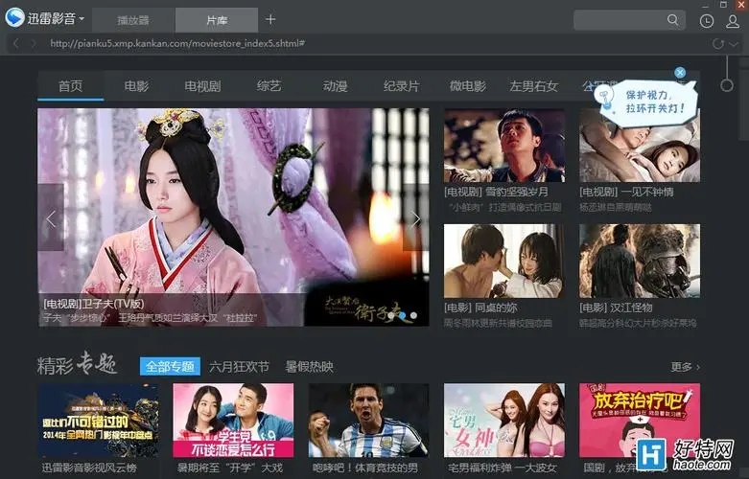This screenshot has width=749, height=479.
Task: Go back with the browser back arrow
Action: click(16, 44)
